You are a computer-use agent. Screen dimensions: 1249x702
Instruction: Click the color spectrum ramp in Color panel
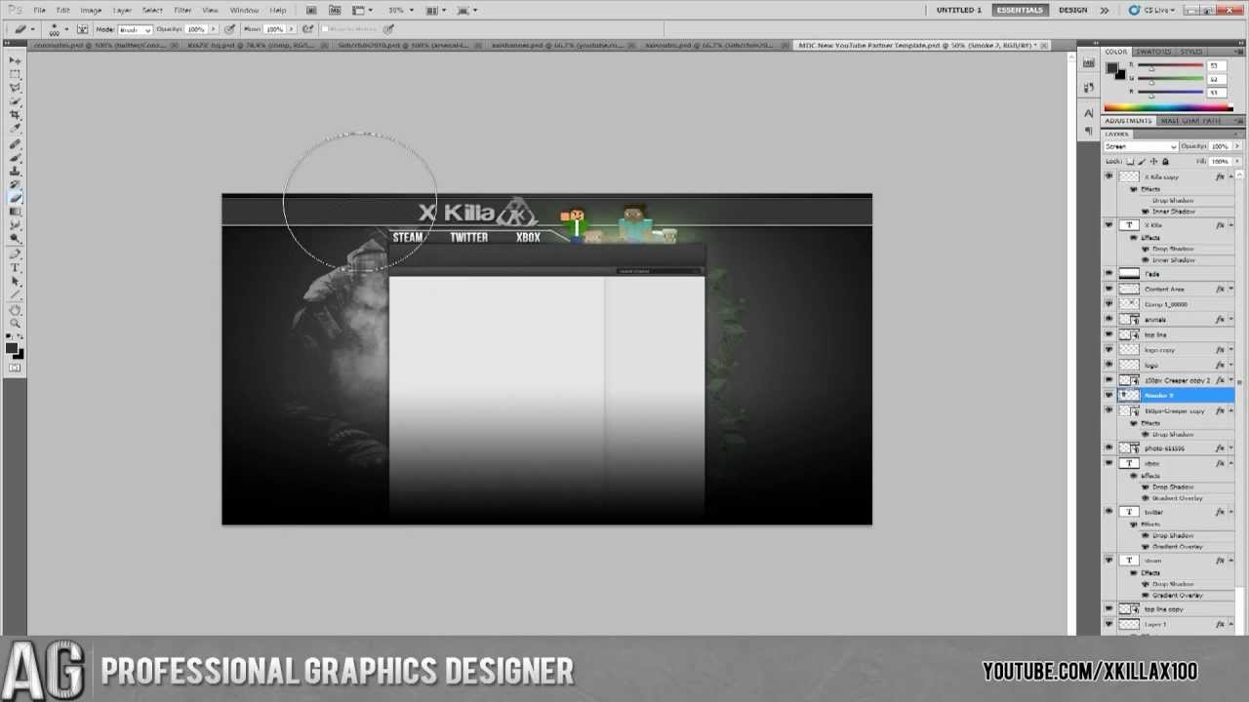[1168, 107]
